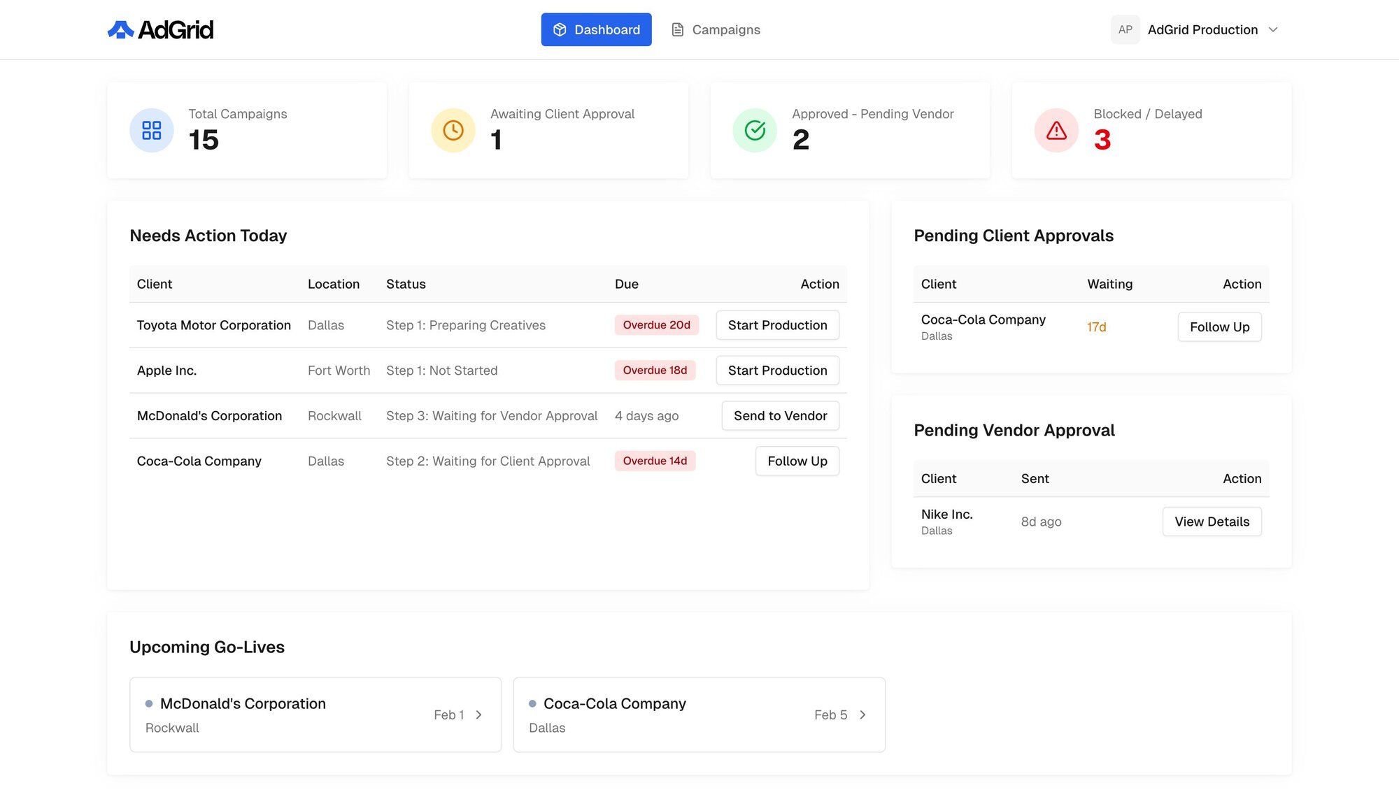
Task: Follow Up in Pending Client Approvals
Action: pyautogui.click(x=1219, y=327)
